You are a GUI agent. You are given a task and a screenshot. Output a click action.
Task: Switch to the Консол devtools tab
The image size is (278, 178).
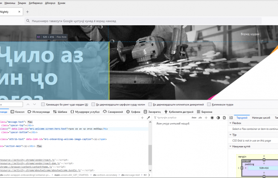click(17, 112)
